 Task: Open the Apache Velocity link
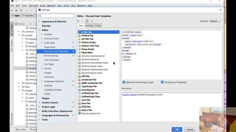(129, 95)
